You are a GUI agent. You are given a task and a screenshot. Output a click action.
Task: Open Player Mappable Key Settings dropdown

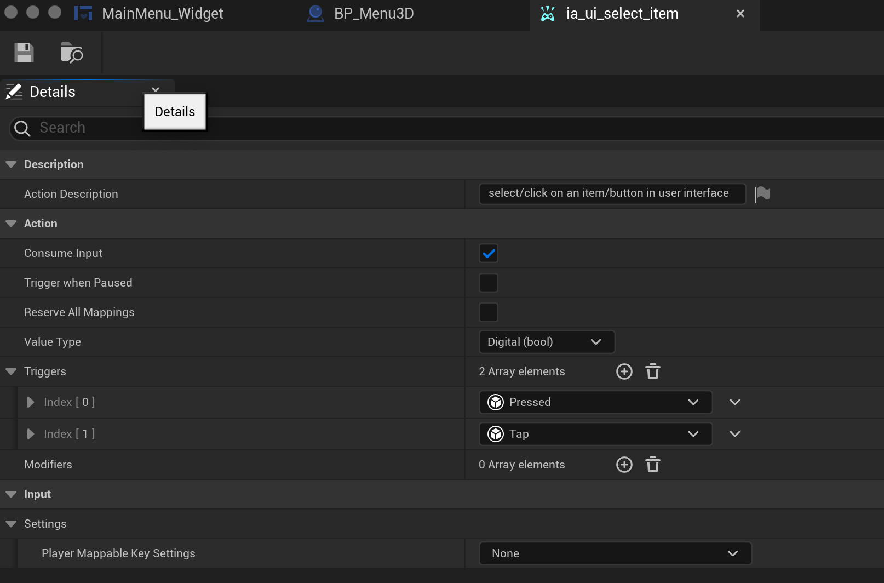(x=615, y=553)
